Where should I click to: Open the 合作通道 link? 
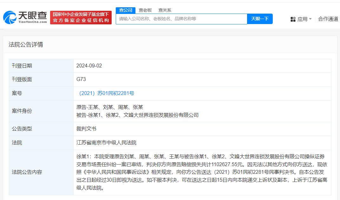[x=329, y=19]
